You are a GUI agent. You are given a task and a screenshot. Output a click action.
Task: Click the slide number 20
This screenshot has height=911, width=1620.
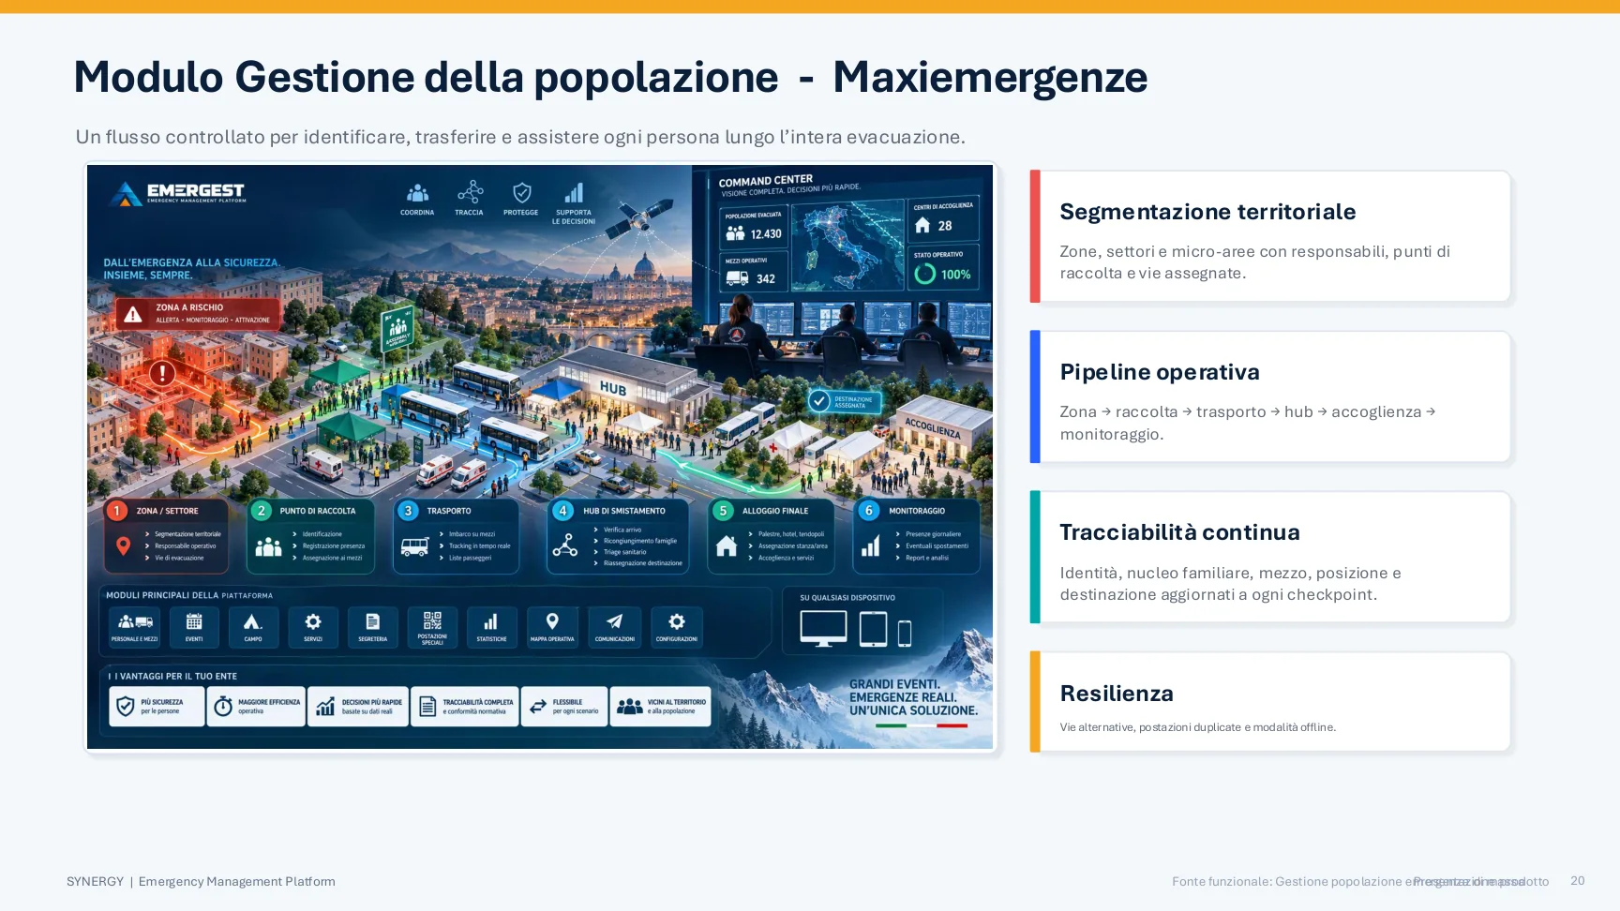click(x=1578, y=881)
